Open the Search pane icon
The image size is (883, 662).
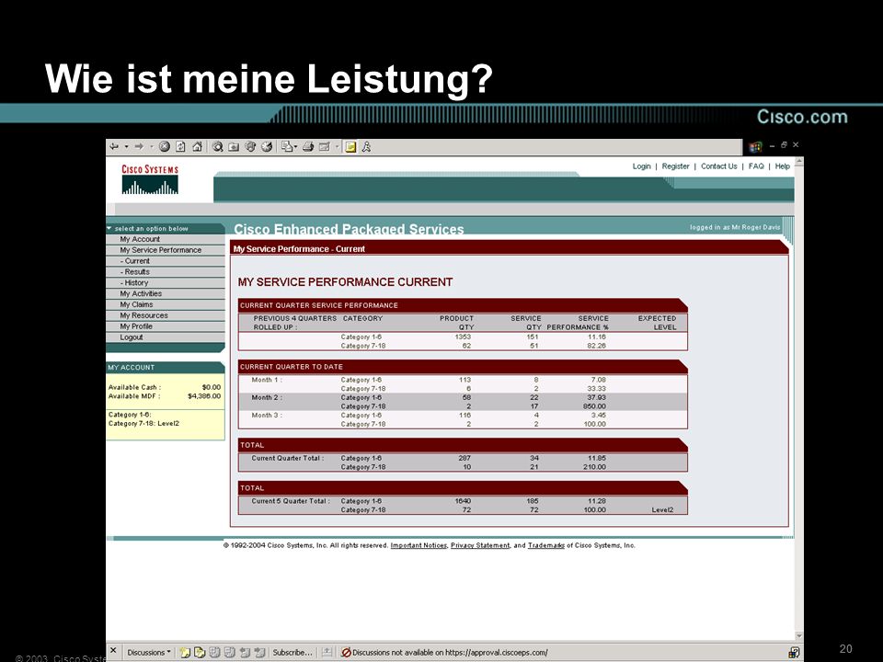pyautogui.click(x=217, y=147)
